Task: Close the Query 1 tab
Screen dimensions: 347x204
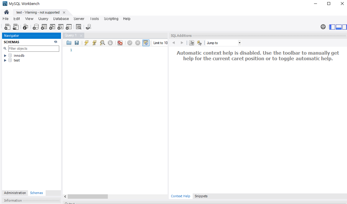Action: pos(81,36)
